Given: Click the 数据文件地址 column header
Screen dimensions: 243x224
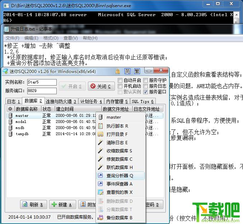Looking at the screenshot, I should pyautogui.click(x=117, y=109).
